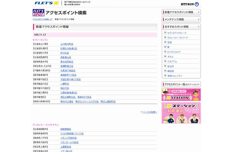
Task: Open the カフェ・ファーストフード category link
Action: (178, 38)
